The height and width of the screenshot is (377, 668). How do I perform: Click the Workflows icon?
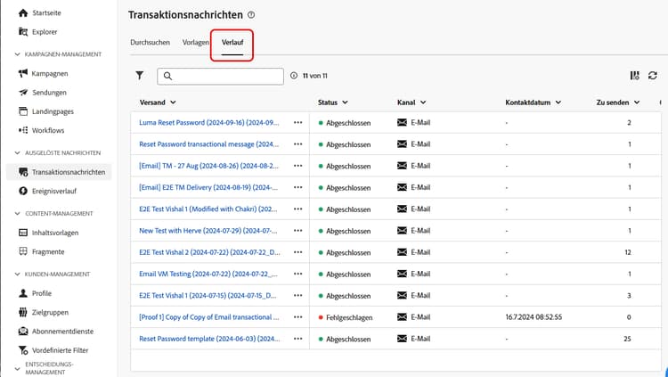[23, 130]
